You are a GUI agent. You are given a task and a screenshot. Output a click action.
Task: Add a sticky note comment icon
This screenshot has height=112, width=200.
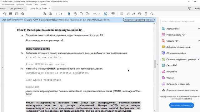122,14
